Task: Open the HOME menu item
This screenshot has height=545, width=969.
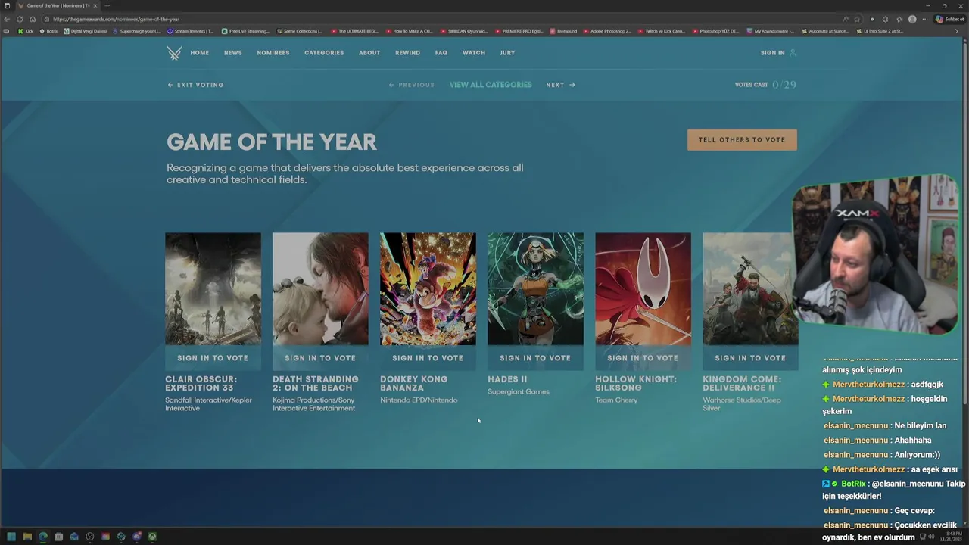Action: point(200,53)
